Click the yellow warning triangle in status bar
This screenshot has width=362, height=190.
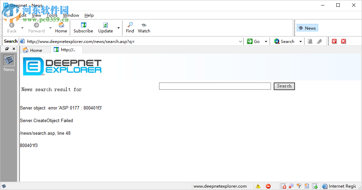tap(258, 186)
